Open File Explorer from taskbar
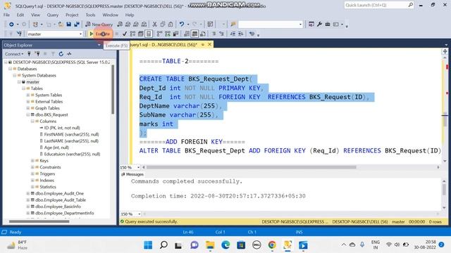451x253 pixels. click(210, 245)
